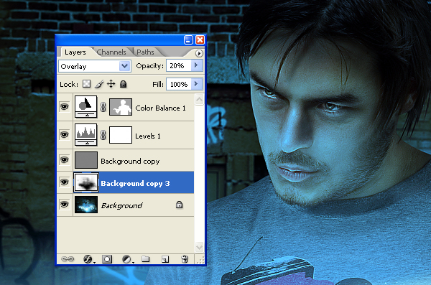
Task: Lock image pixels brush icon
Action: (99, 84)
